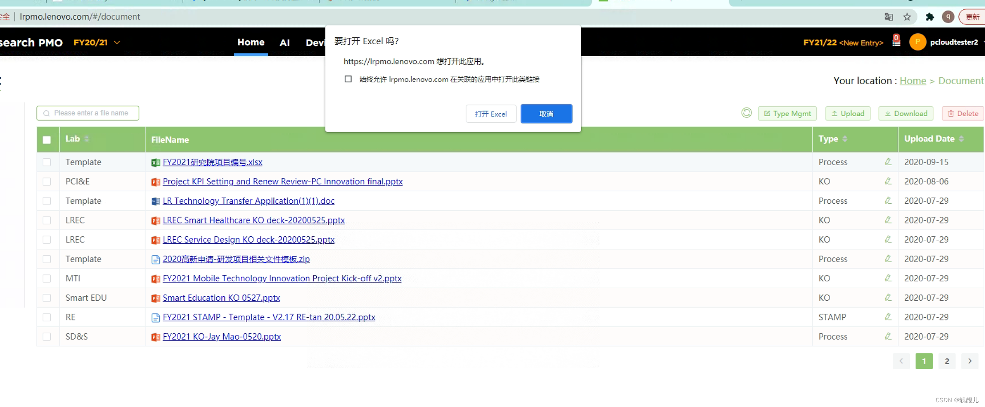985x407 pixels.
Task: Click the Type Mgmt button
Action: 787,113
